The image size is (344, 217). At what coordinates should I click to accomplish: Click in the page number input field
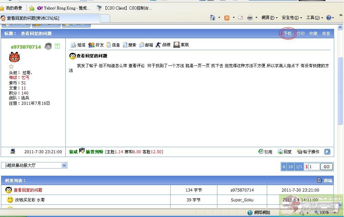(314, 166)
